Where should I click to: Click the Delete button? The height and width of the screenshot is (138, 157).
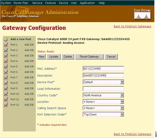coord(68,57)
